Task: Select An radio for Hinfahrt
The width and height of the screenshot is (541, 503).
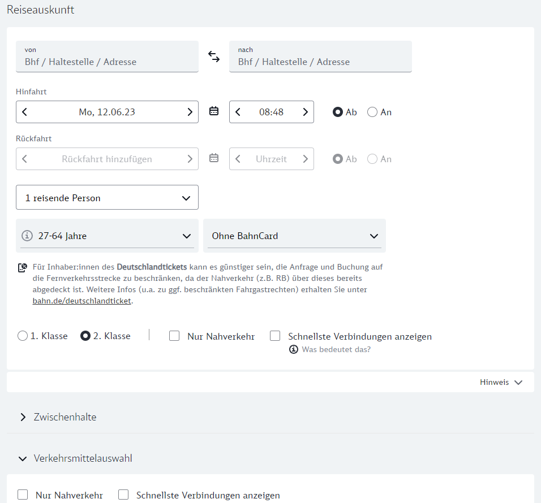Action: [372, 112]
